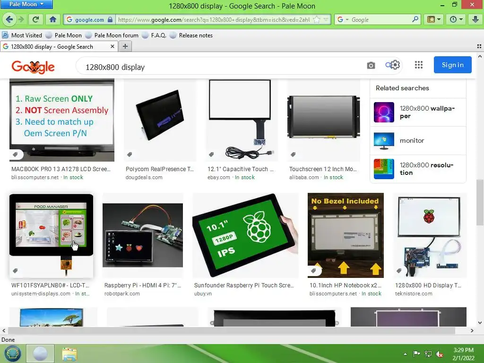
Task: Open the Bookmarks toolbar menu button
Action: (434, 20)
